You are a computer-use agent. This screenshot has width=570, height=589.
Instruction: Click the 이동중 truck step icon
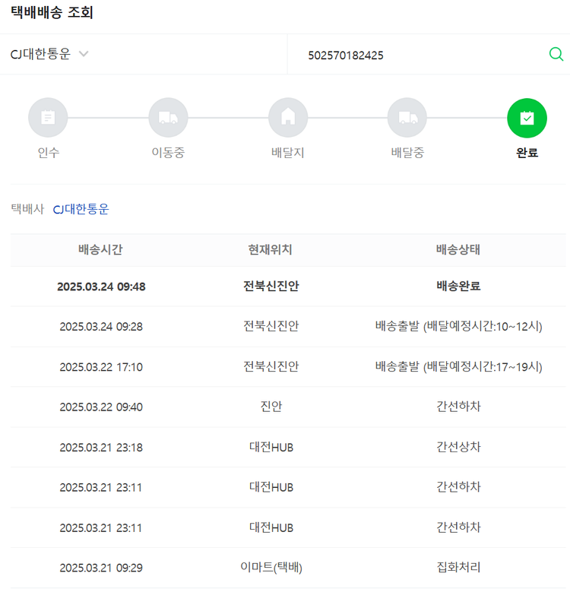168,118
